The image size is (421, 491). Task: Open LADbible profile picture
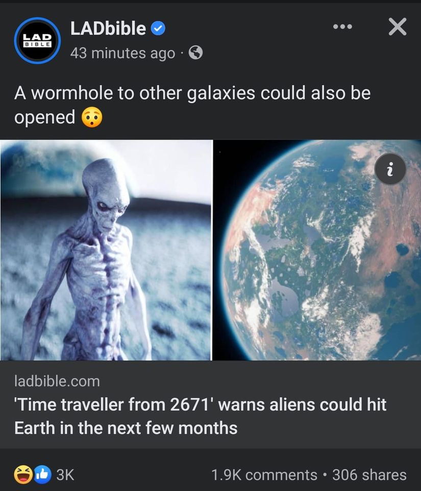coord(37,40)
